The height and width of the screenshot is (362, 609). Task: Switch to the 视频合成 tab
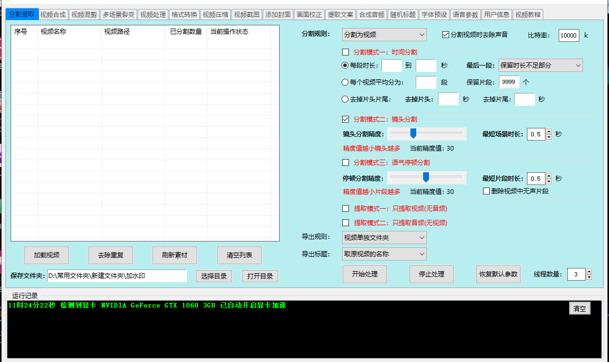53,14
